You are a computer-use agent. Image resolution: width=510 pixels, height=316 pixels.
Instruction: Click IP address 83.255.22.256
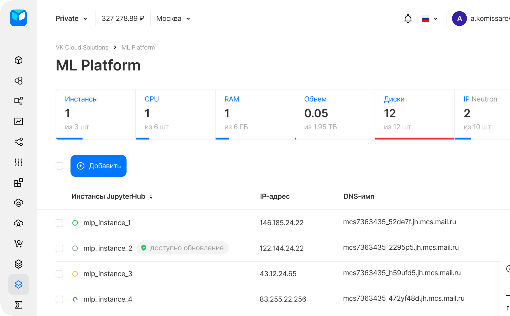pyautogui.click(x=283, y=299)
